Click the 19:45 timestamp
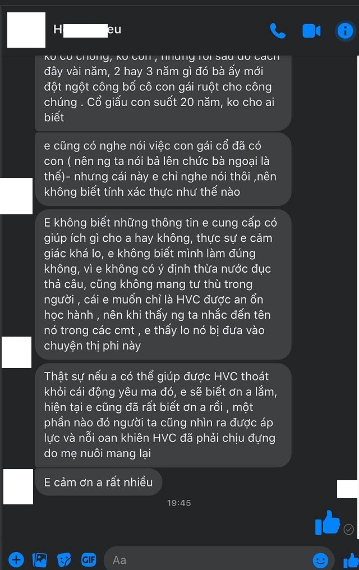This screenshot has height=570, width=359. 179,503
